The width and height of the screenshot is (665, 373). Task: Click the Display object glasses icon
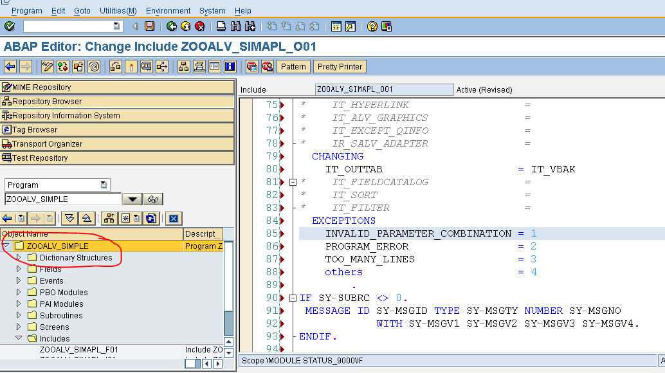click(154, 199)
